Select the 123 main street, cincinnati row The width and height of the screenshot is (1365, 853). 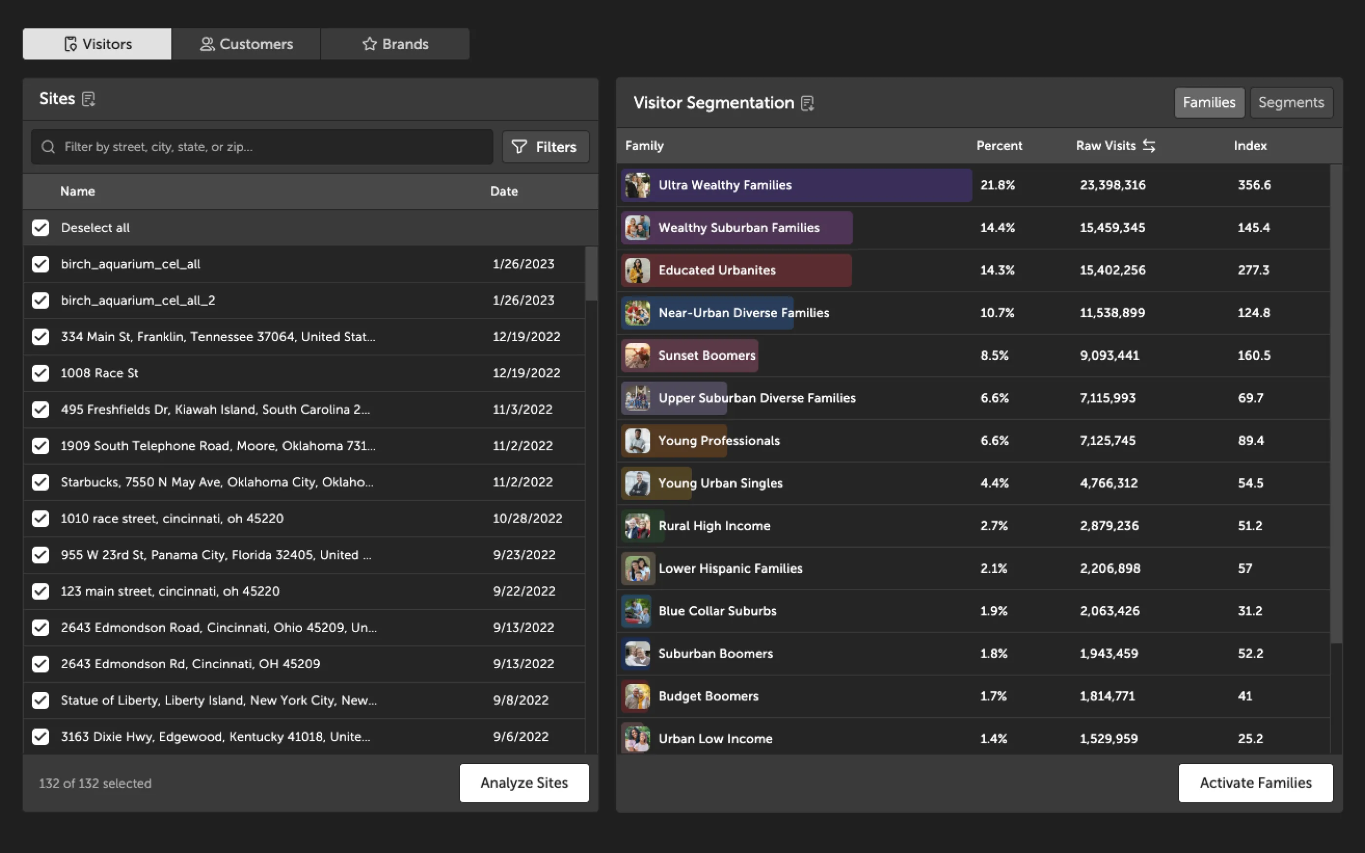tap(304, 591)
